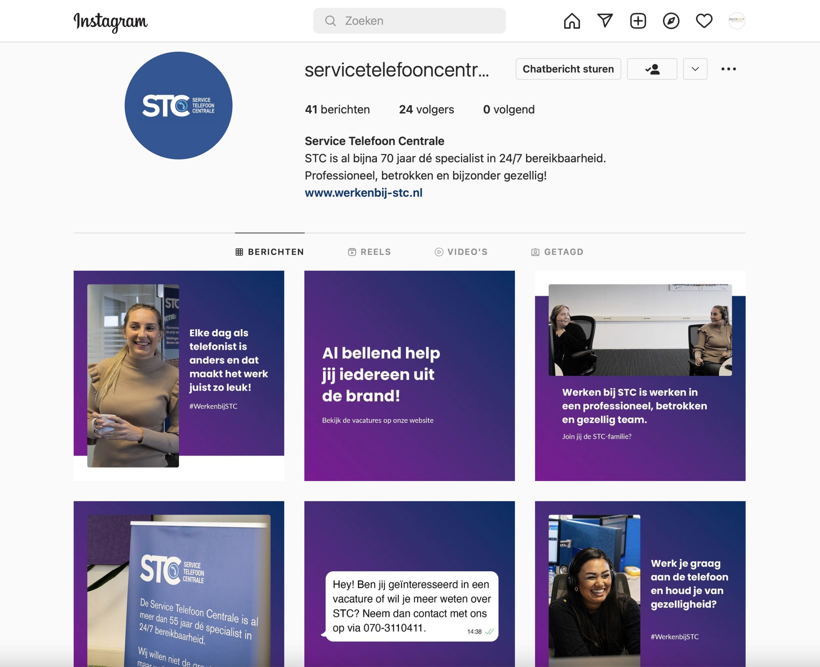The height and width of the screenshot is (667, 820).
Task: Switch to the Video's tab
Action: tap(461, 252)
